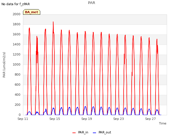Click the 1200 y-axis tick label
This screenshot has height=138, width=184.
(17, 54)
